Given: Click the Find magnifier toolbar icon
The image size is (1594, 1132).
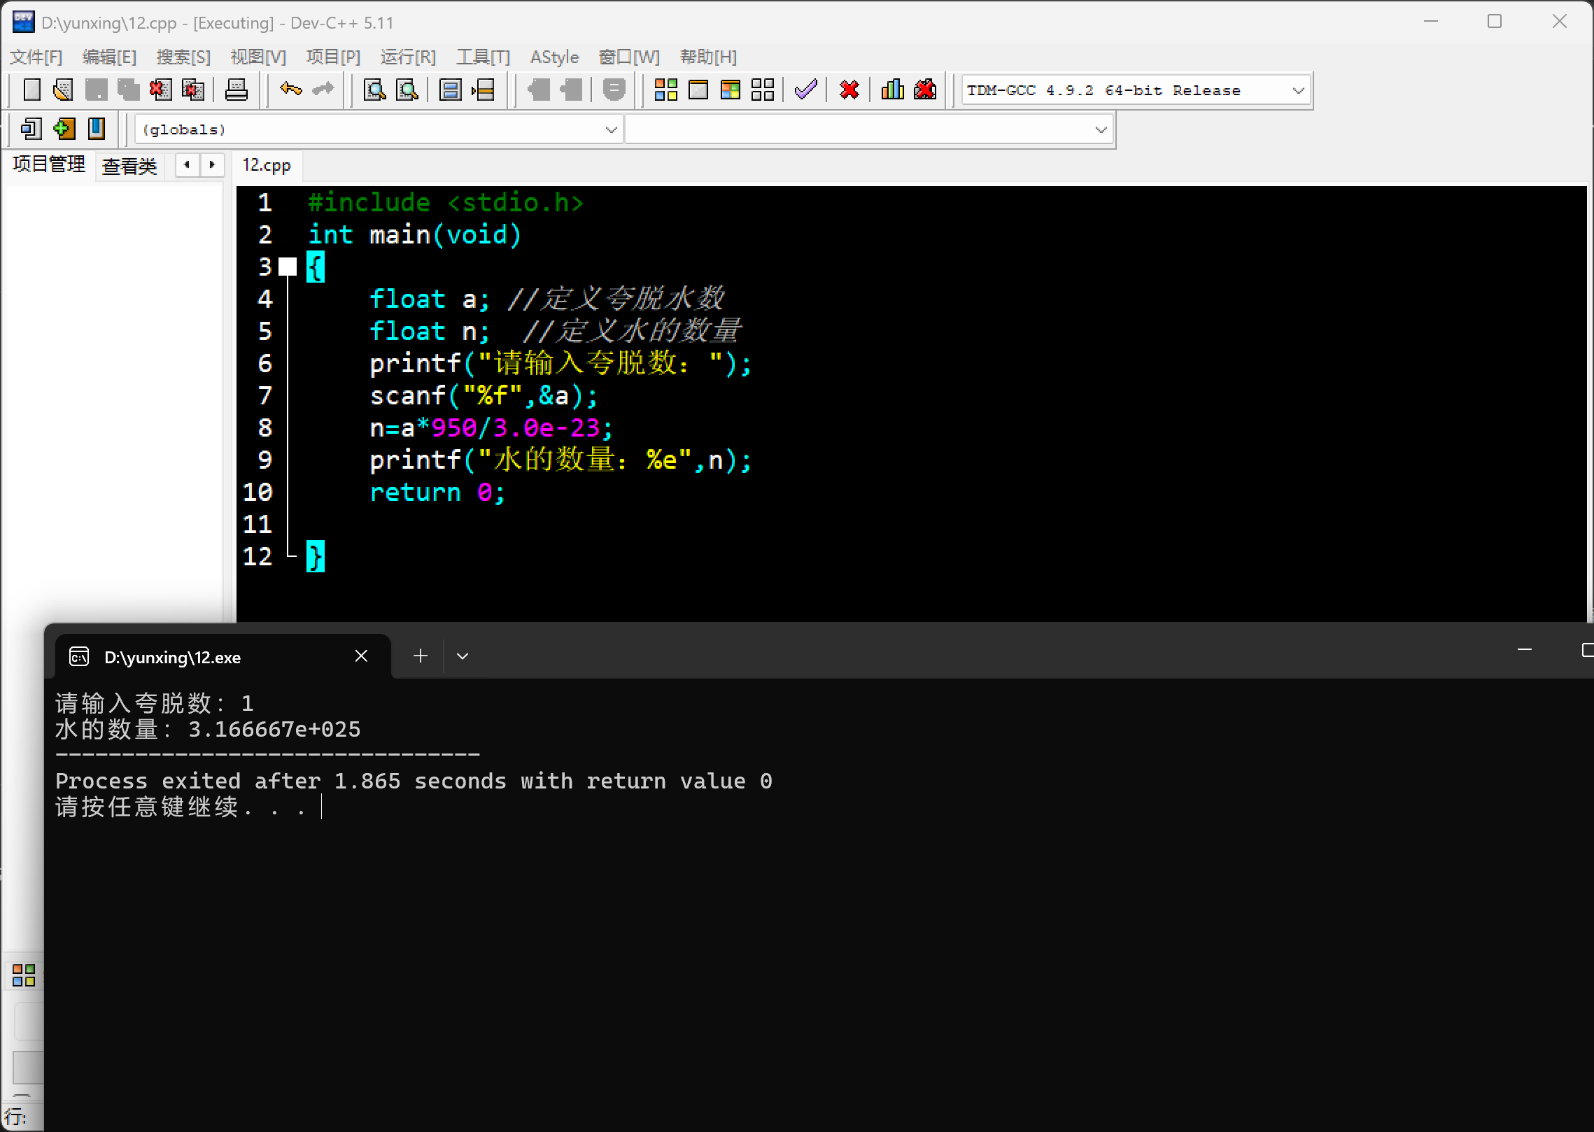Looking at the screenshot, I should click(x=375, y=90).
